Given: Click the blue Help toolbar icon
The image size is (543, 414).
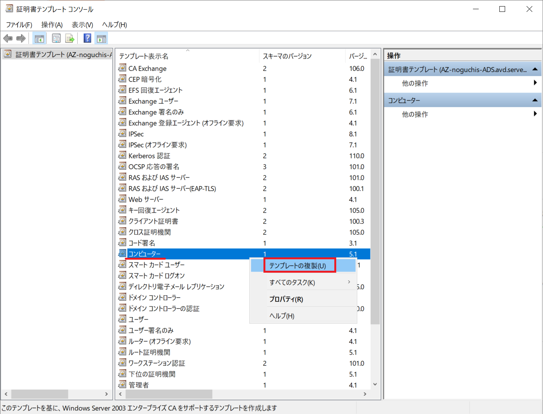Looking at the screenshot, I should point(87,38).
